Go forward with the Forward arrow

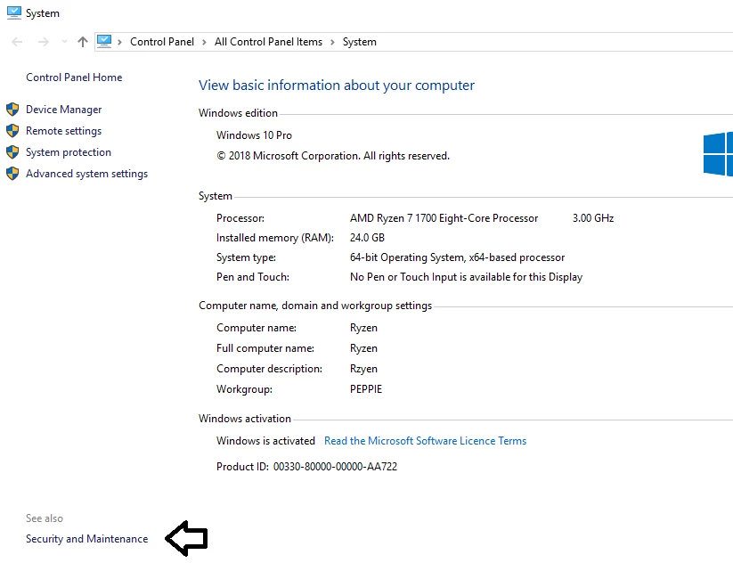(44, 42)
